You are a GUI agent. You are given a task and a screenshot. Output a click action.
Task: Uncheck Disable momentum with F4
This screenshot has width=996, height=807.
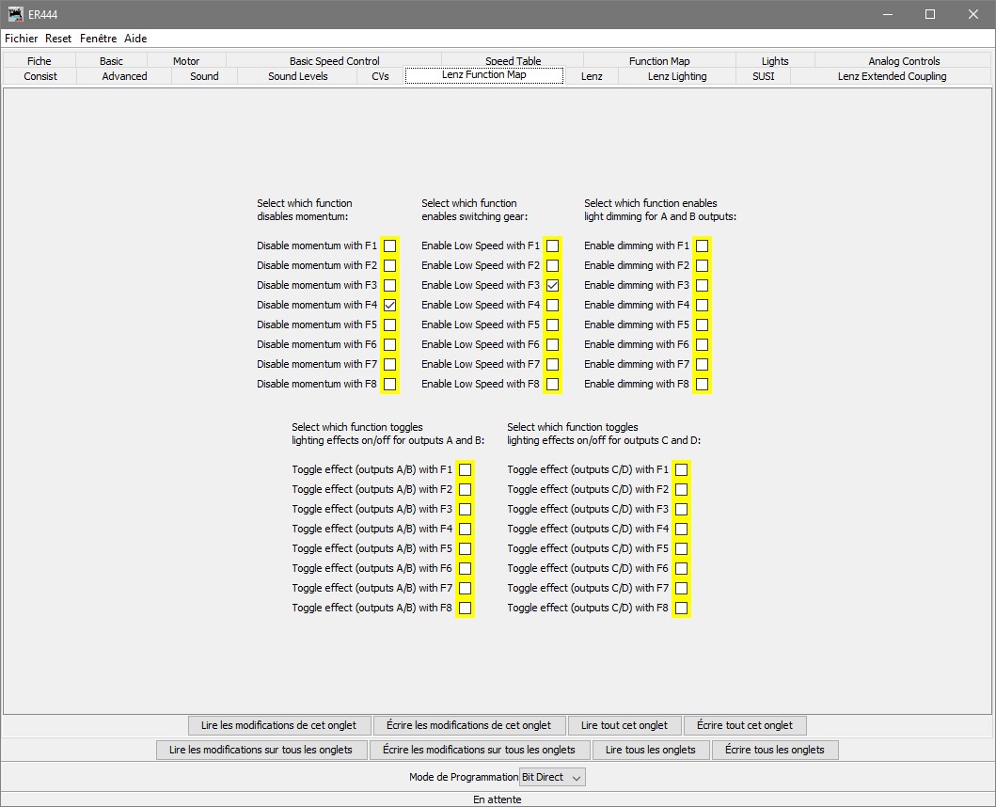pyautogui.click(x=390, y=305)
